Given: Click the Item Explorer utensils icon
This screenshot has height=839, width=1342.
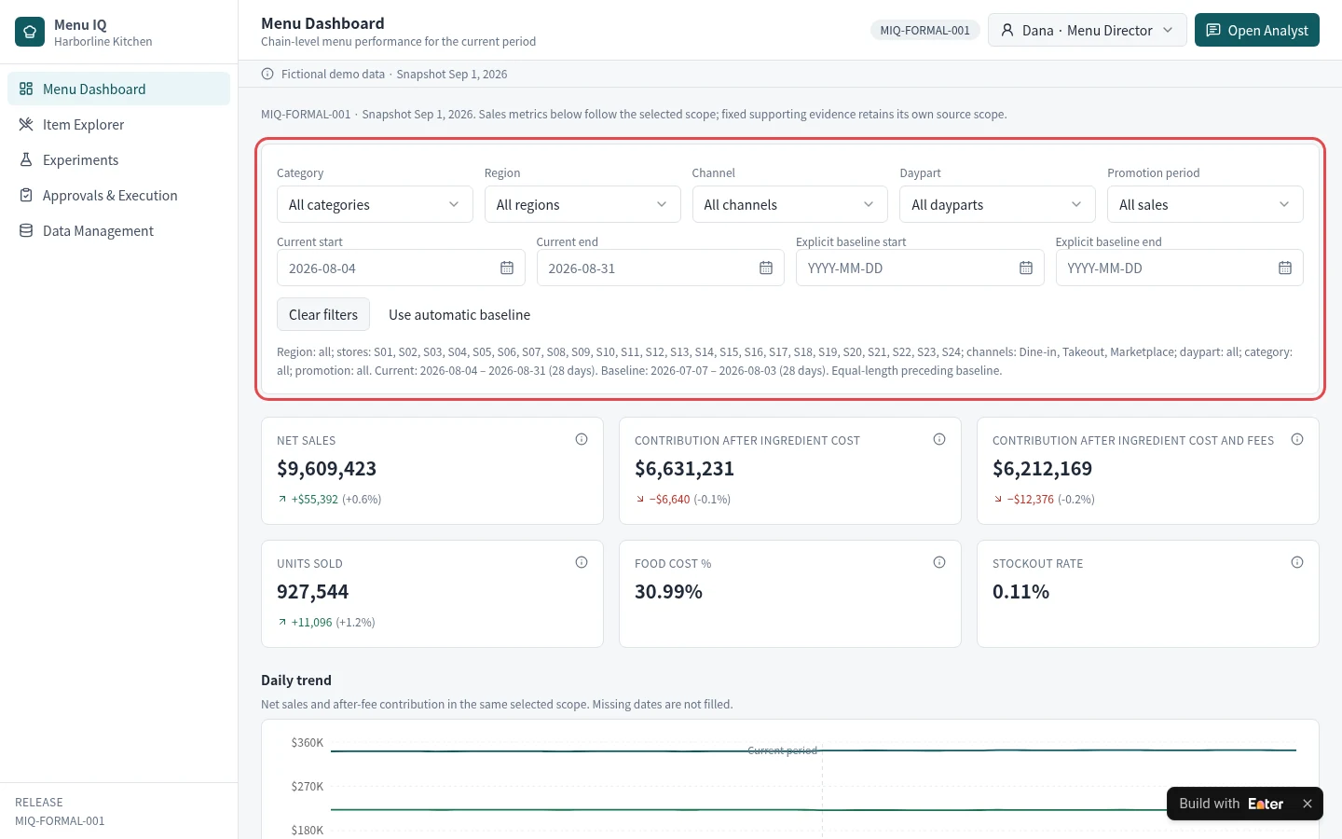Looking at the screenshot, I should pyautogui.click(x=26, y=125).
